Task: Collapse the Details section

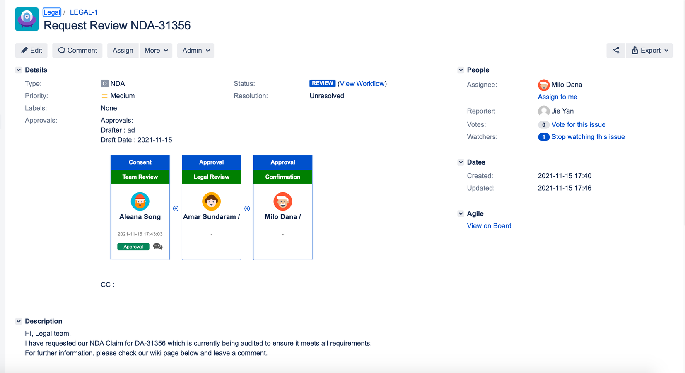Action: [19, 70]
